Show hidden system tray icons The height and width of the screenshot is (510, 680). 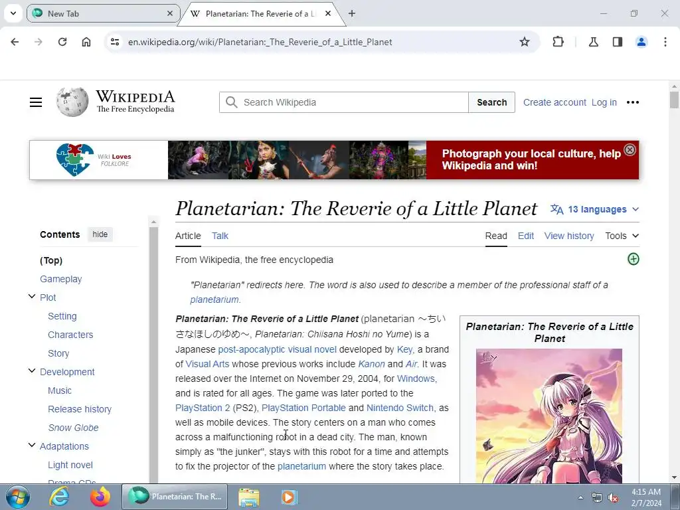pos(580,497)
